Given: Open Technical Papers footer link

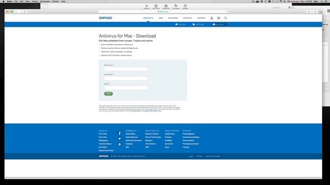Looking at the screenshot, I should coord(105,144).
